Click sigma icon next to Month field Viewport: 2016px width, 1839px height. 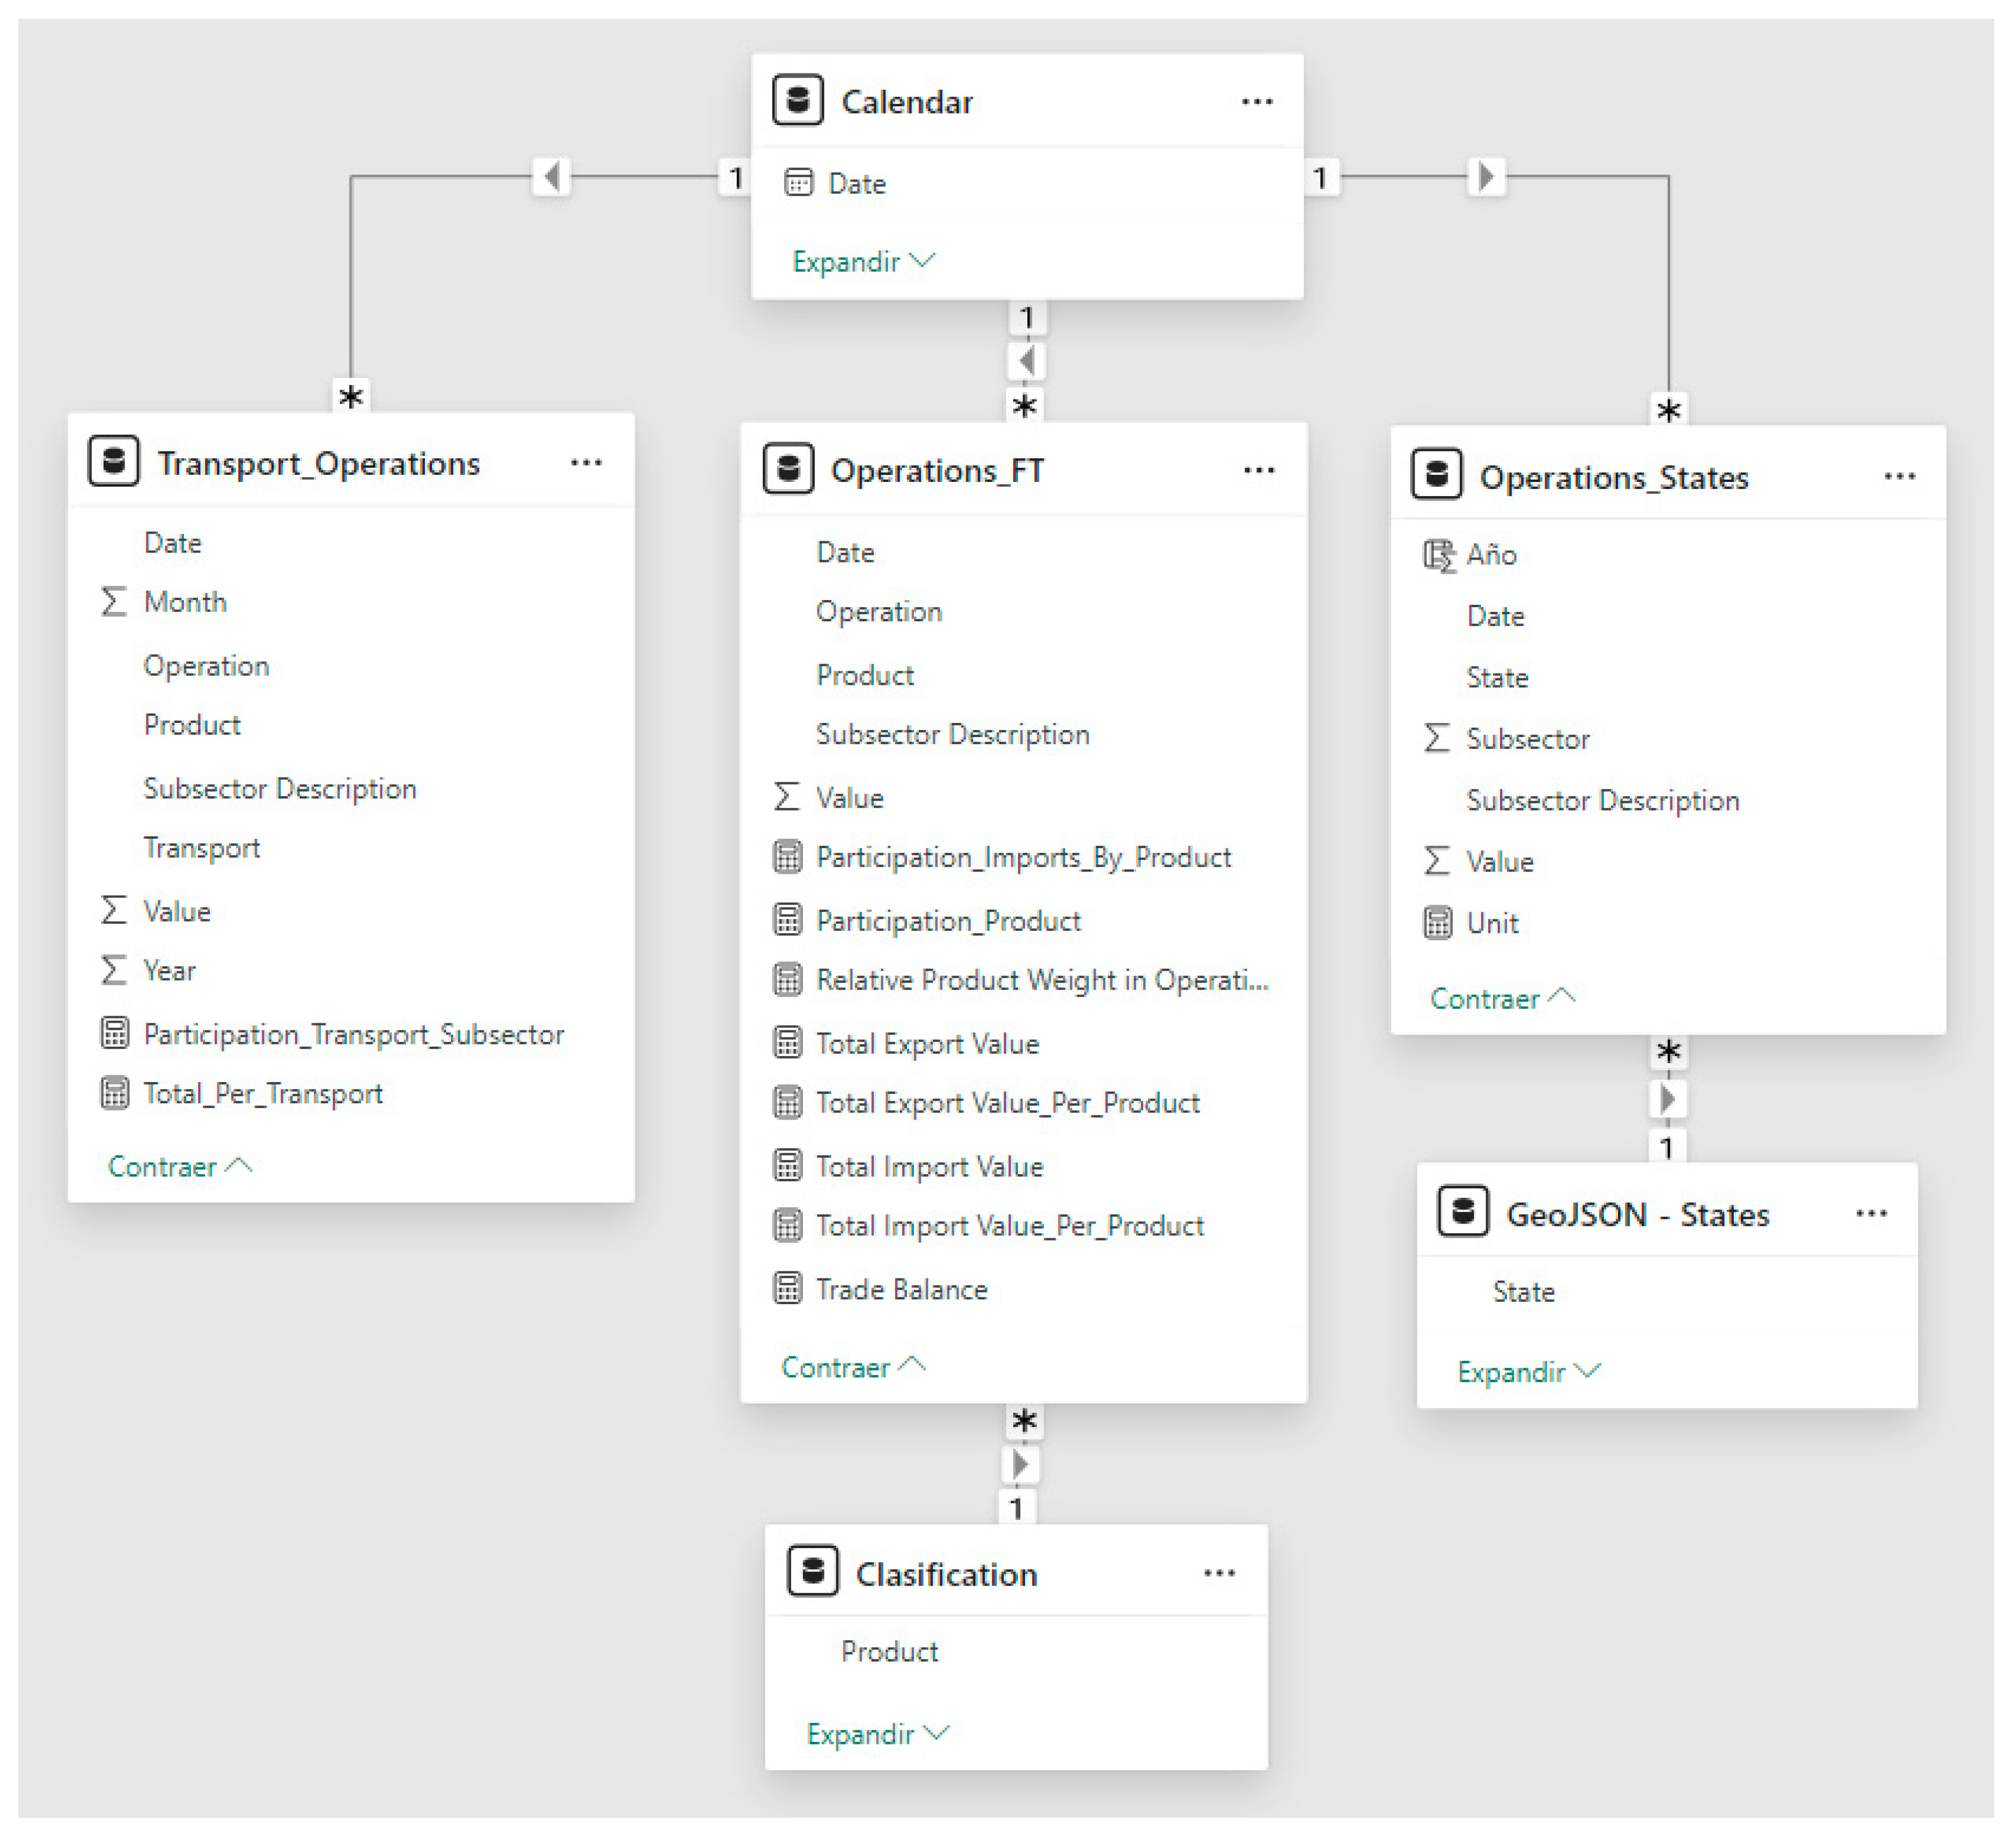(114, 601)
